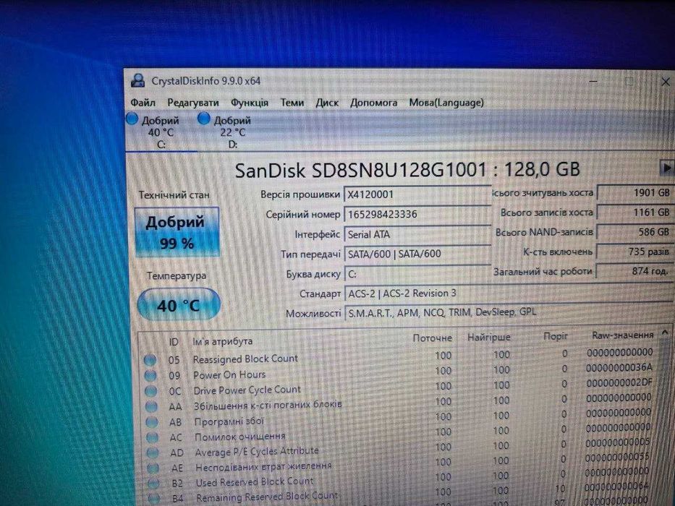Select the Reassigned Block Count attribute
The image size is (675, 506).
(x=245, y=359)
